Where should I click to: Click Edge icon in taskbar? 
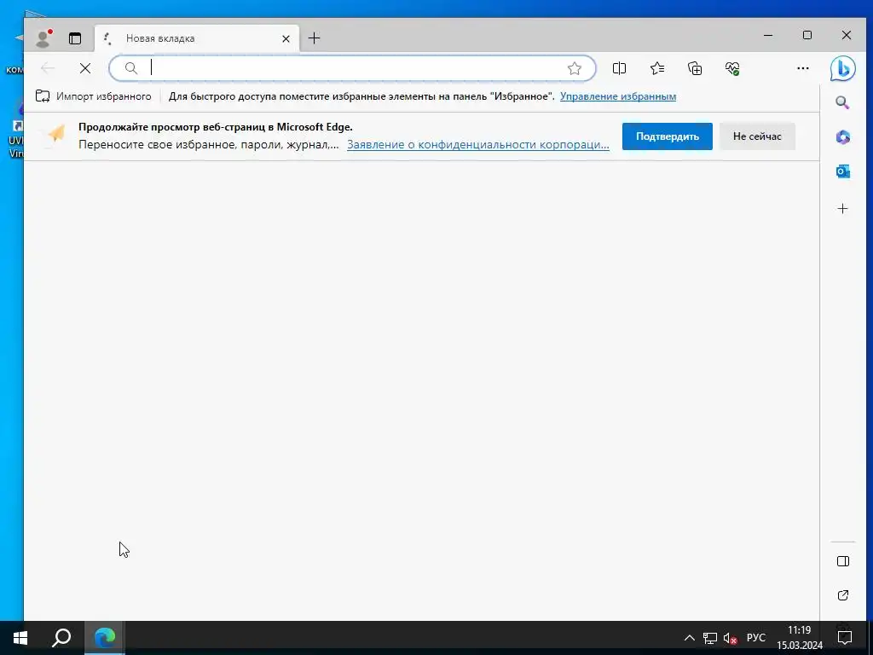(x=105, y=638)
